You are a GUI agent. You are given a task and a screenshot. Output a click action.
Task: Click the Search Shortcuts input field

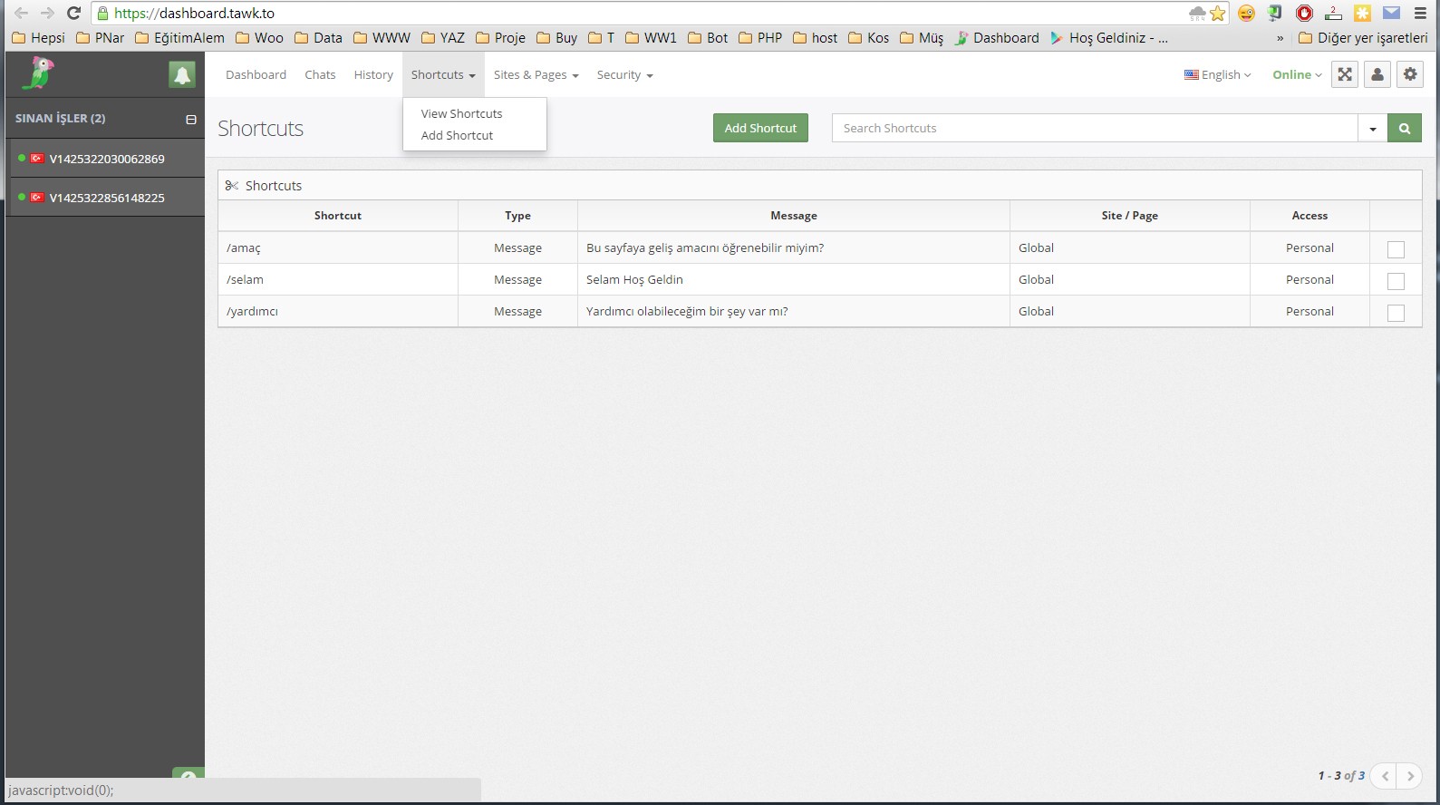point(1094,129)
